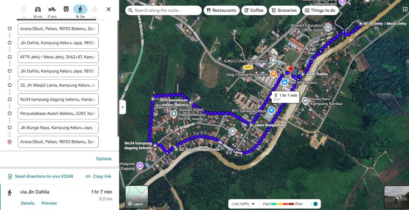Click Send directions to vivo V2248
The width and height of the screenshot is (409, 210).
[x=41, y=176]
